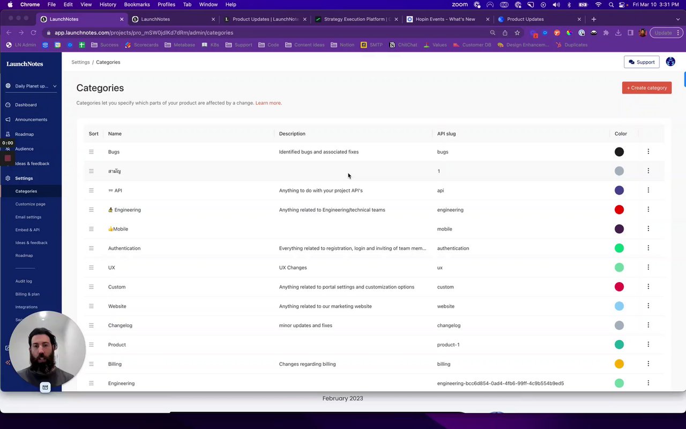
Task: Open three-dot menu for Billing row
Action: coord(648,364)
